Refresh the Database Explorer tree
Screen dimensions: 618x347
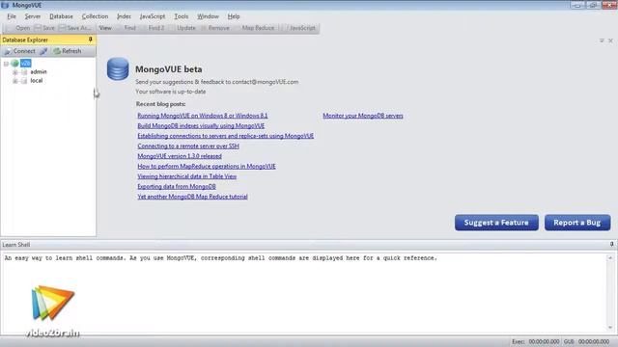pyautogui.click(x=68, y=51)
